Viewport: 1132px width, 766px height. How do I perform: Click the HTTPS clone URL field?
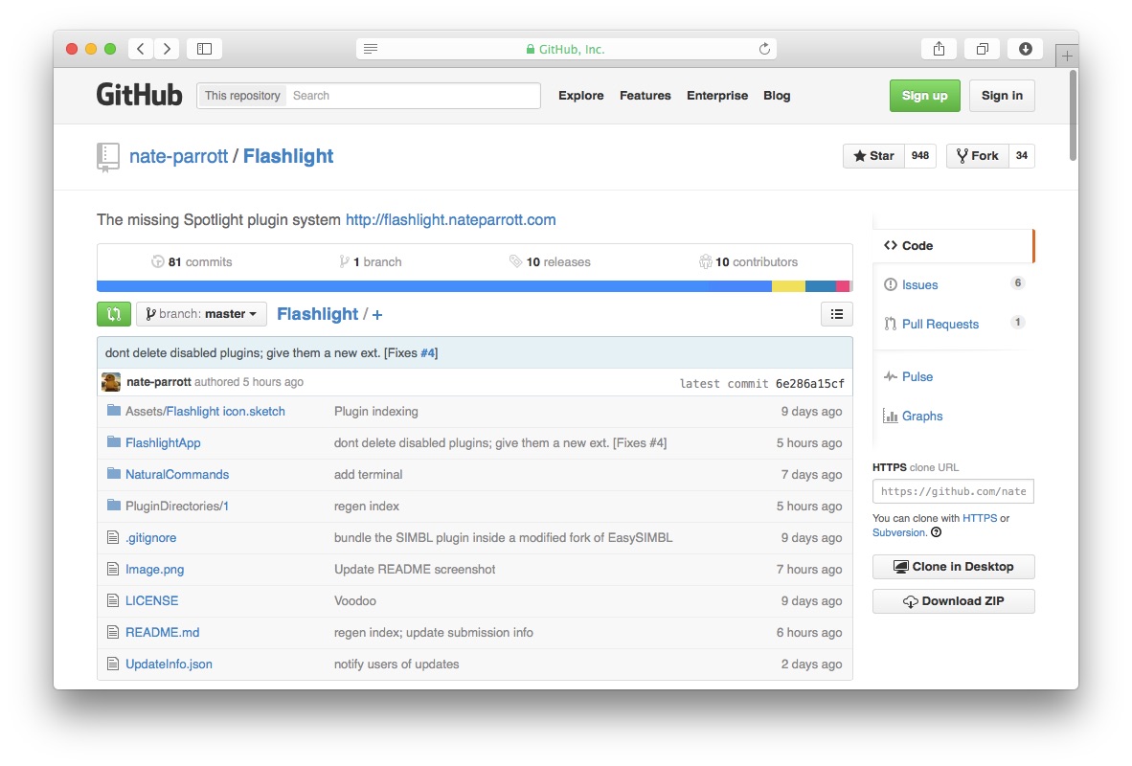pyautogui.click(x=953, y=491)
